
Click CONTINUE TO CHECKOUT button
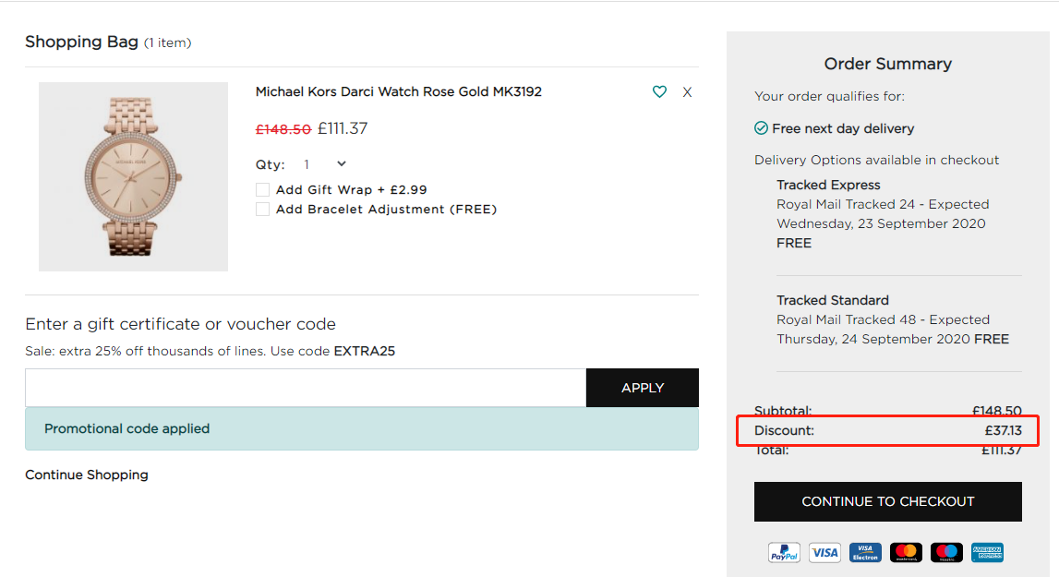(x=887, y=501)
